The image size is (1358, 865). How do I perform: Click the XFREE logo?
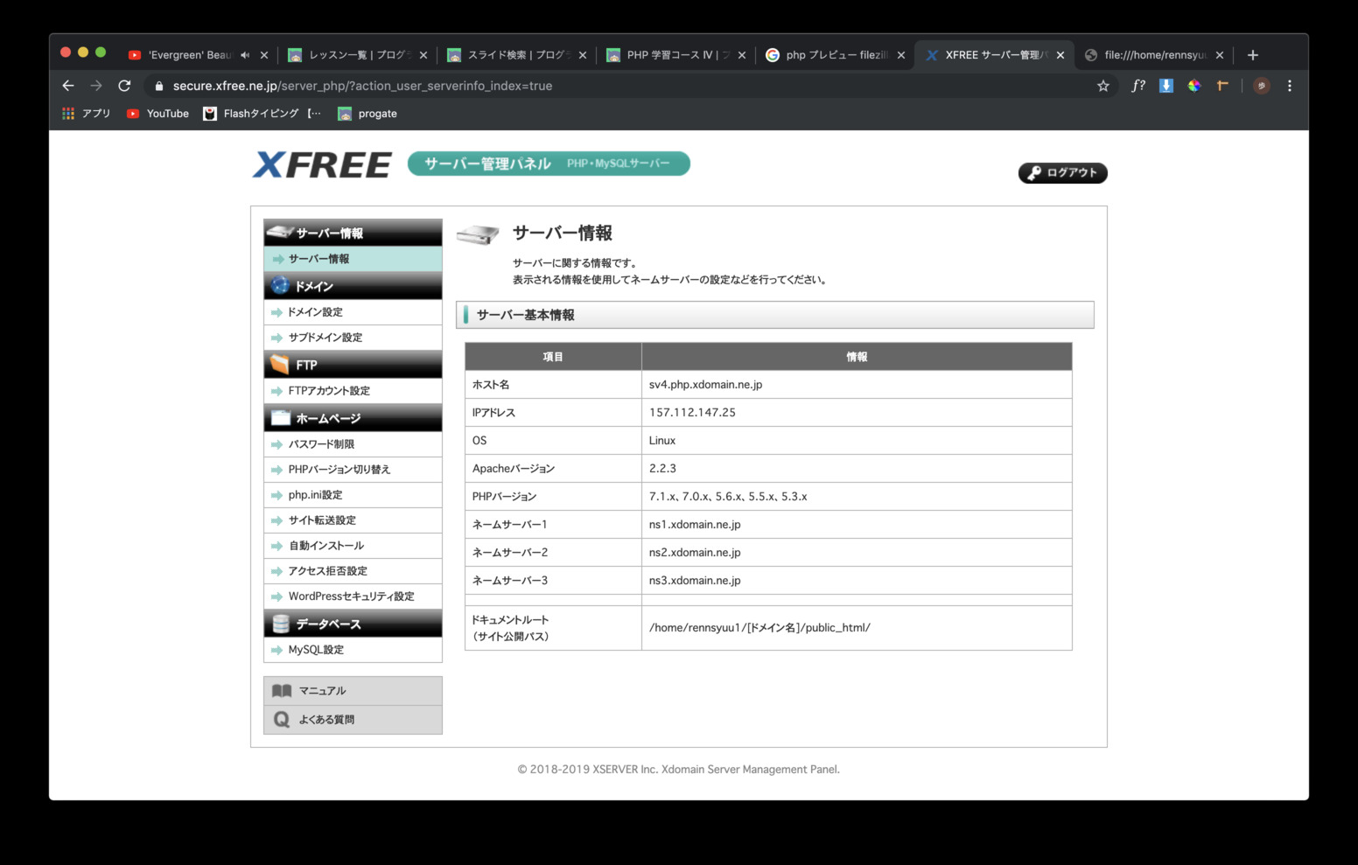(x=321, y=164)
